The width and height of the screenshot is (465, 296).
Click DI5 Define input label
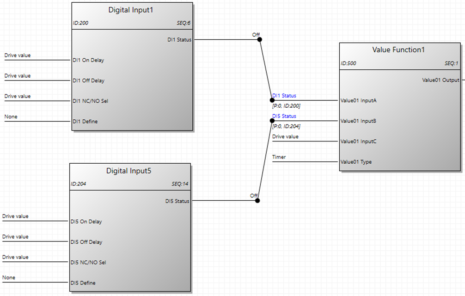83,283
